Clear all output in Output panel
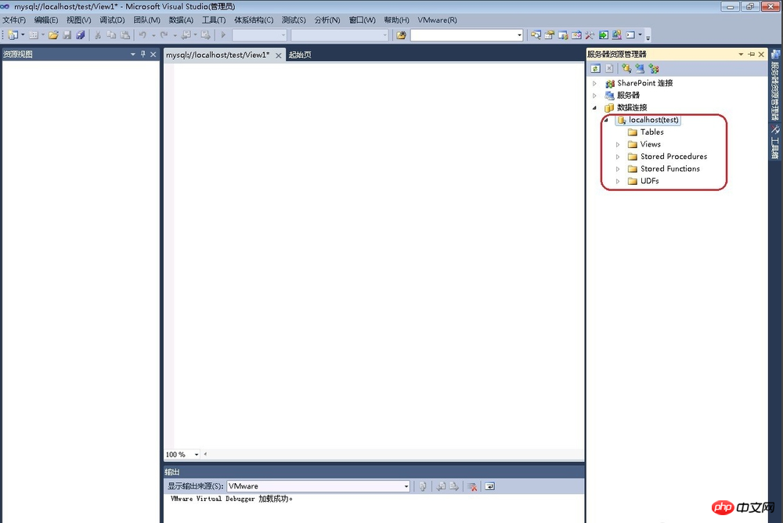Viewport: 783px width, 523px height. (x=472, y=486)
